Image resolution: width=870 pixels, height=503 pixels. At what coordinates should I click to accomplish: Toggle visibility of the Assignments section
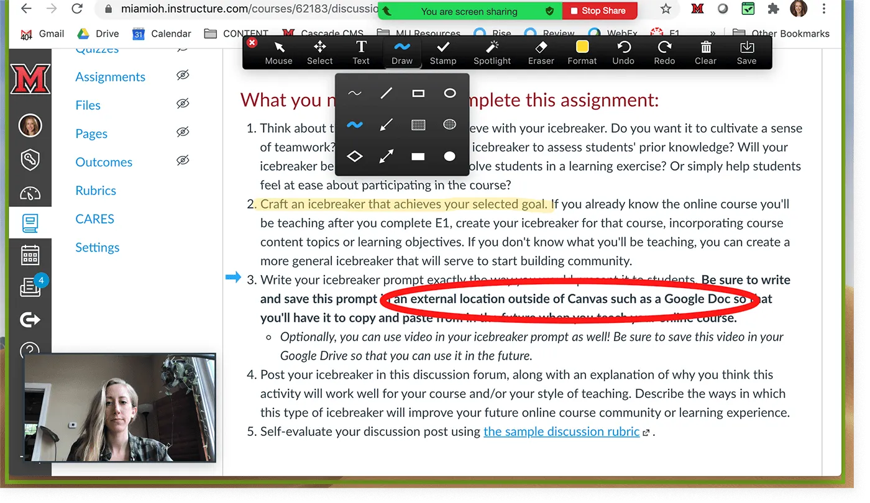coord(183,76)
